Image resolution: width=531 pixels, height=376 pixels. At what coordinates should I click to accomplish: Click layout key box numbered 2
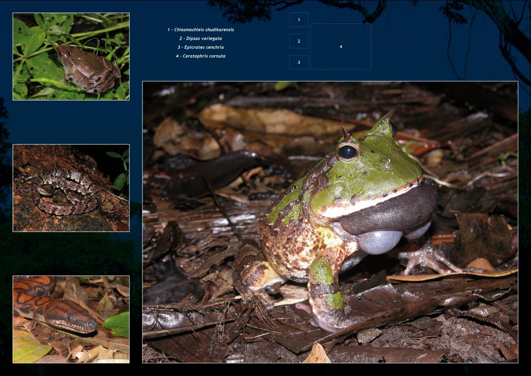[x=299, y=41]
